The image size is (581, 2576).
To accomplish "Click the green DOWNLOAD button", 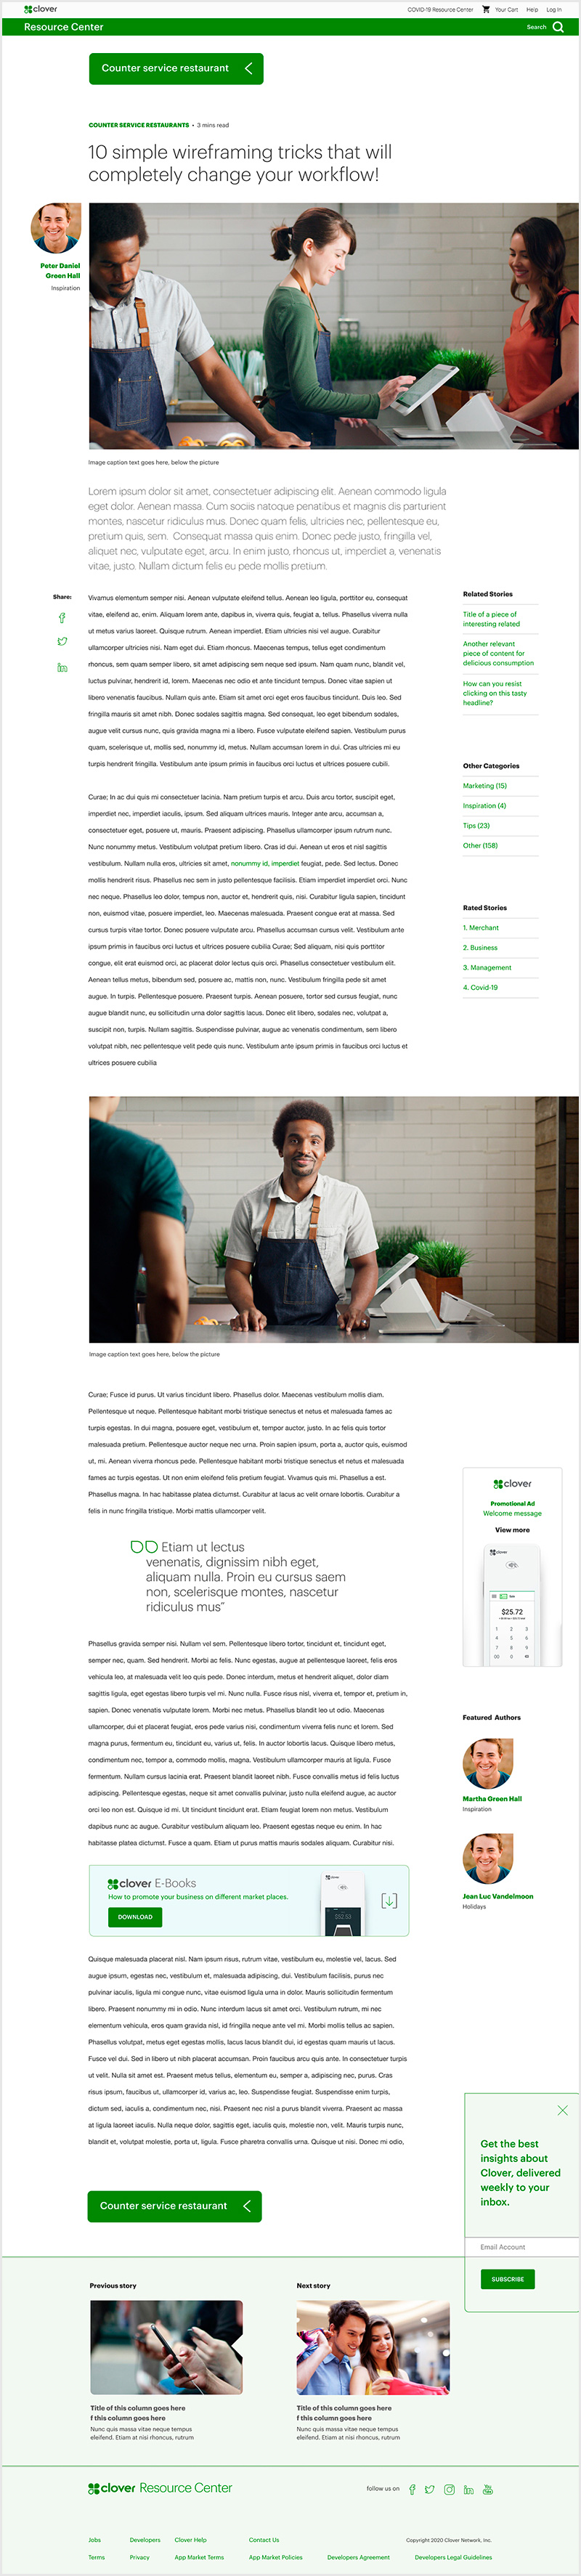I will [135, 1917].
